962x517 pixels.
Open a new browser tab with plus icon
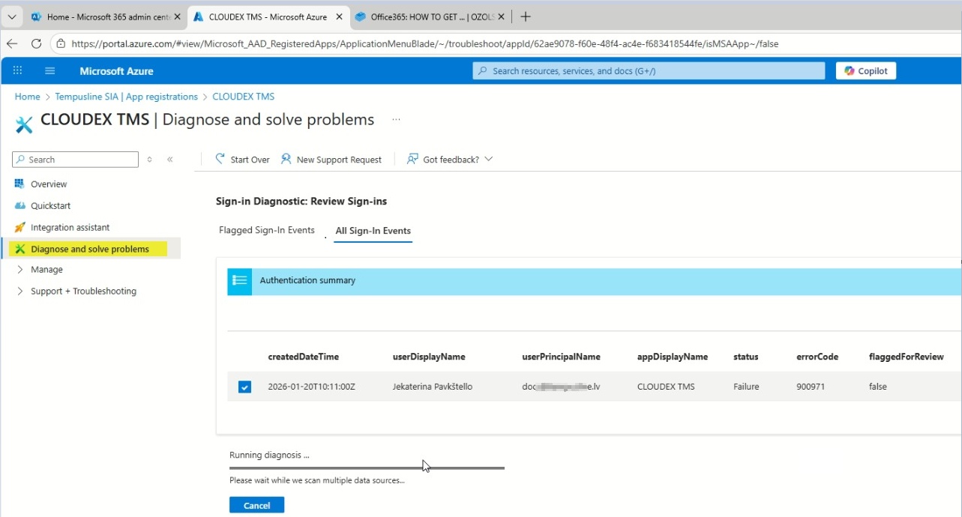click(526, 16)
